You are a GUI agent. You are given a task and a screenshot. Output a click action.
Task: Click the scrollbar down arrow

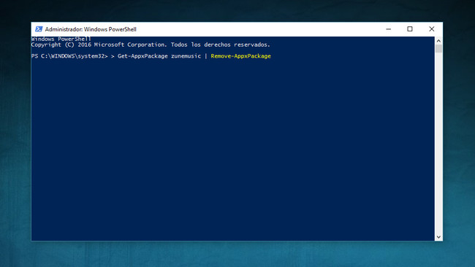[x=438, y=237]
